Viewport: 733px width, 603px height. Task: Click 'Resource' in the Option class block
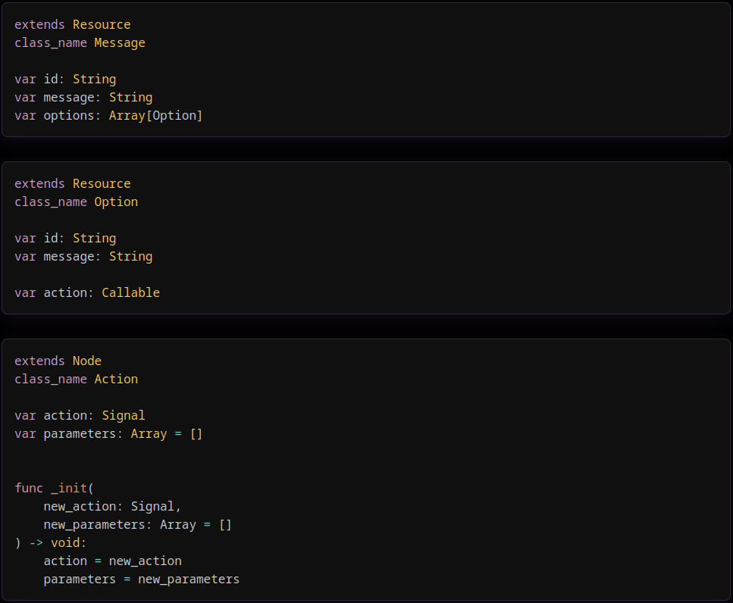click(102, 184)
